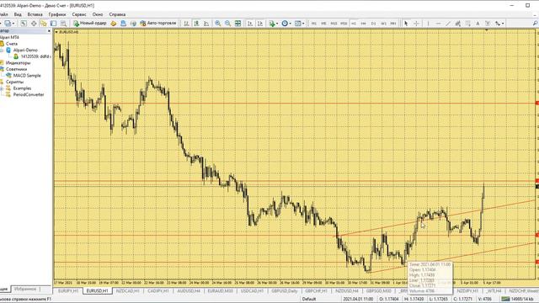This screenshot has height=303, width=539.
Task: Select the vertical line drawing tool
Action: [428, 24]
